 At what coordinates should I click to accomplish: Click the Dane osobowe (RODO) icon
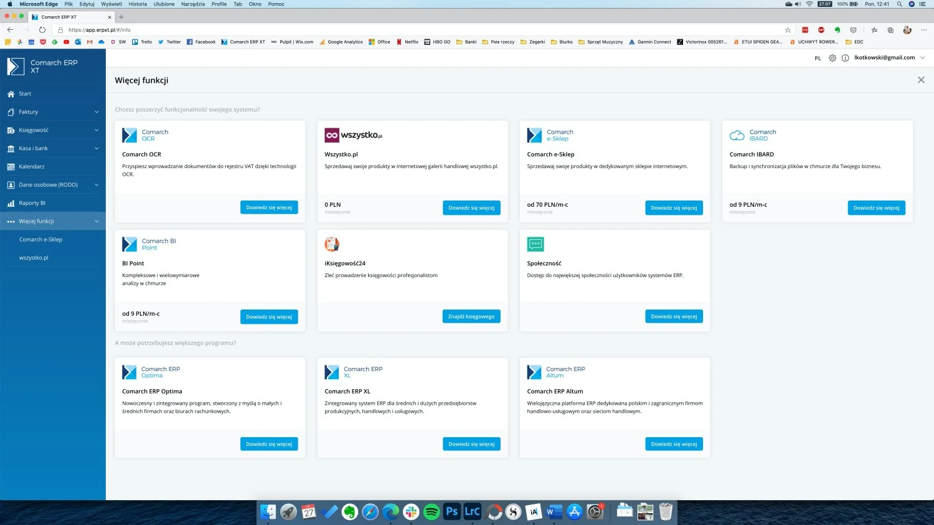11,185
